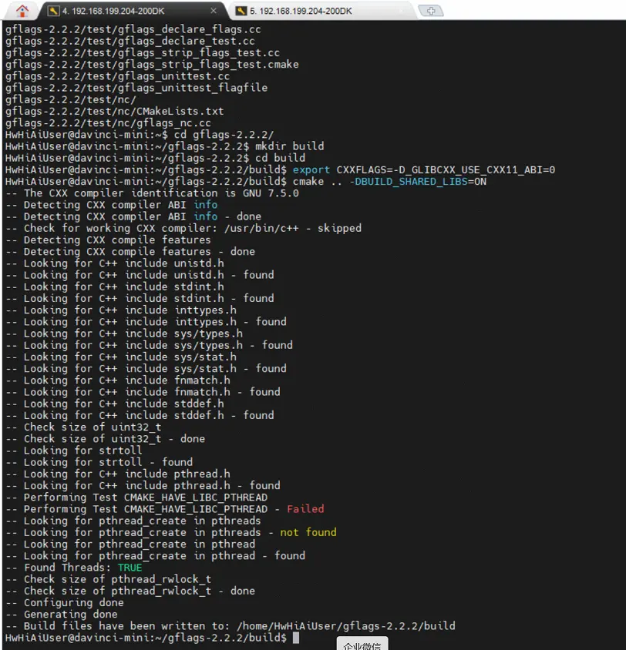
Task: Click the green "TRUE" Found Threads value
Action: pos(130,568)
